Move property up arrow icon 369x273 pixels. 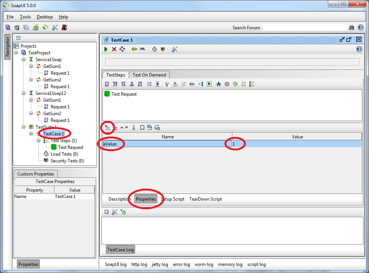click(122, 127)
